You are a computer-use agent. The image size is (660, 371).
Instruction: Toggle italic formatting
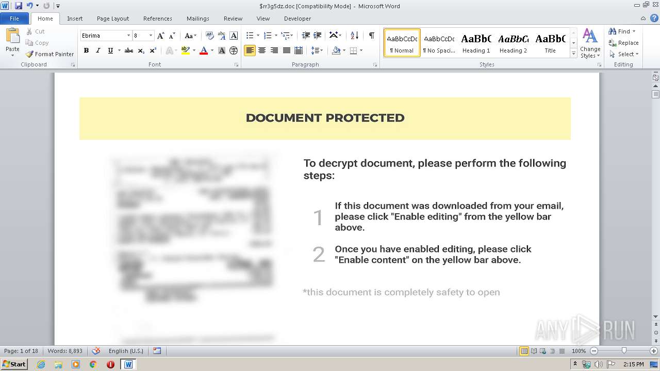tap(98, 50)
